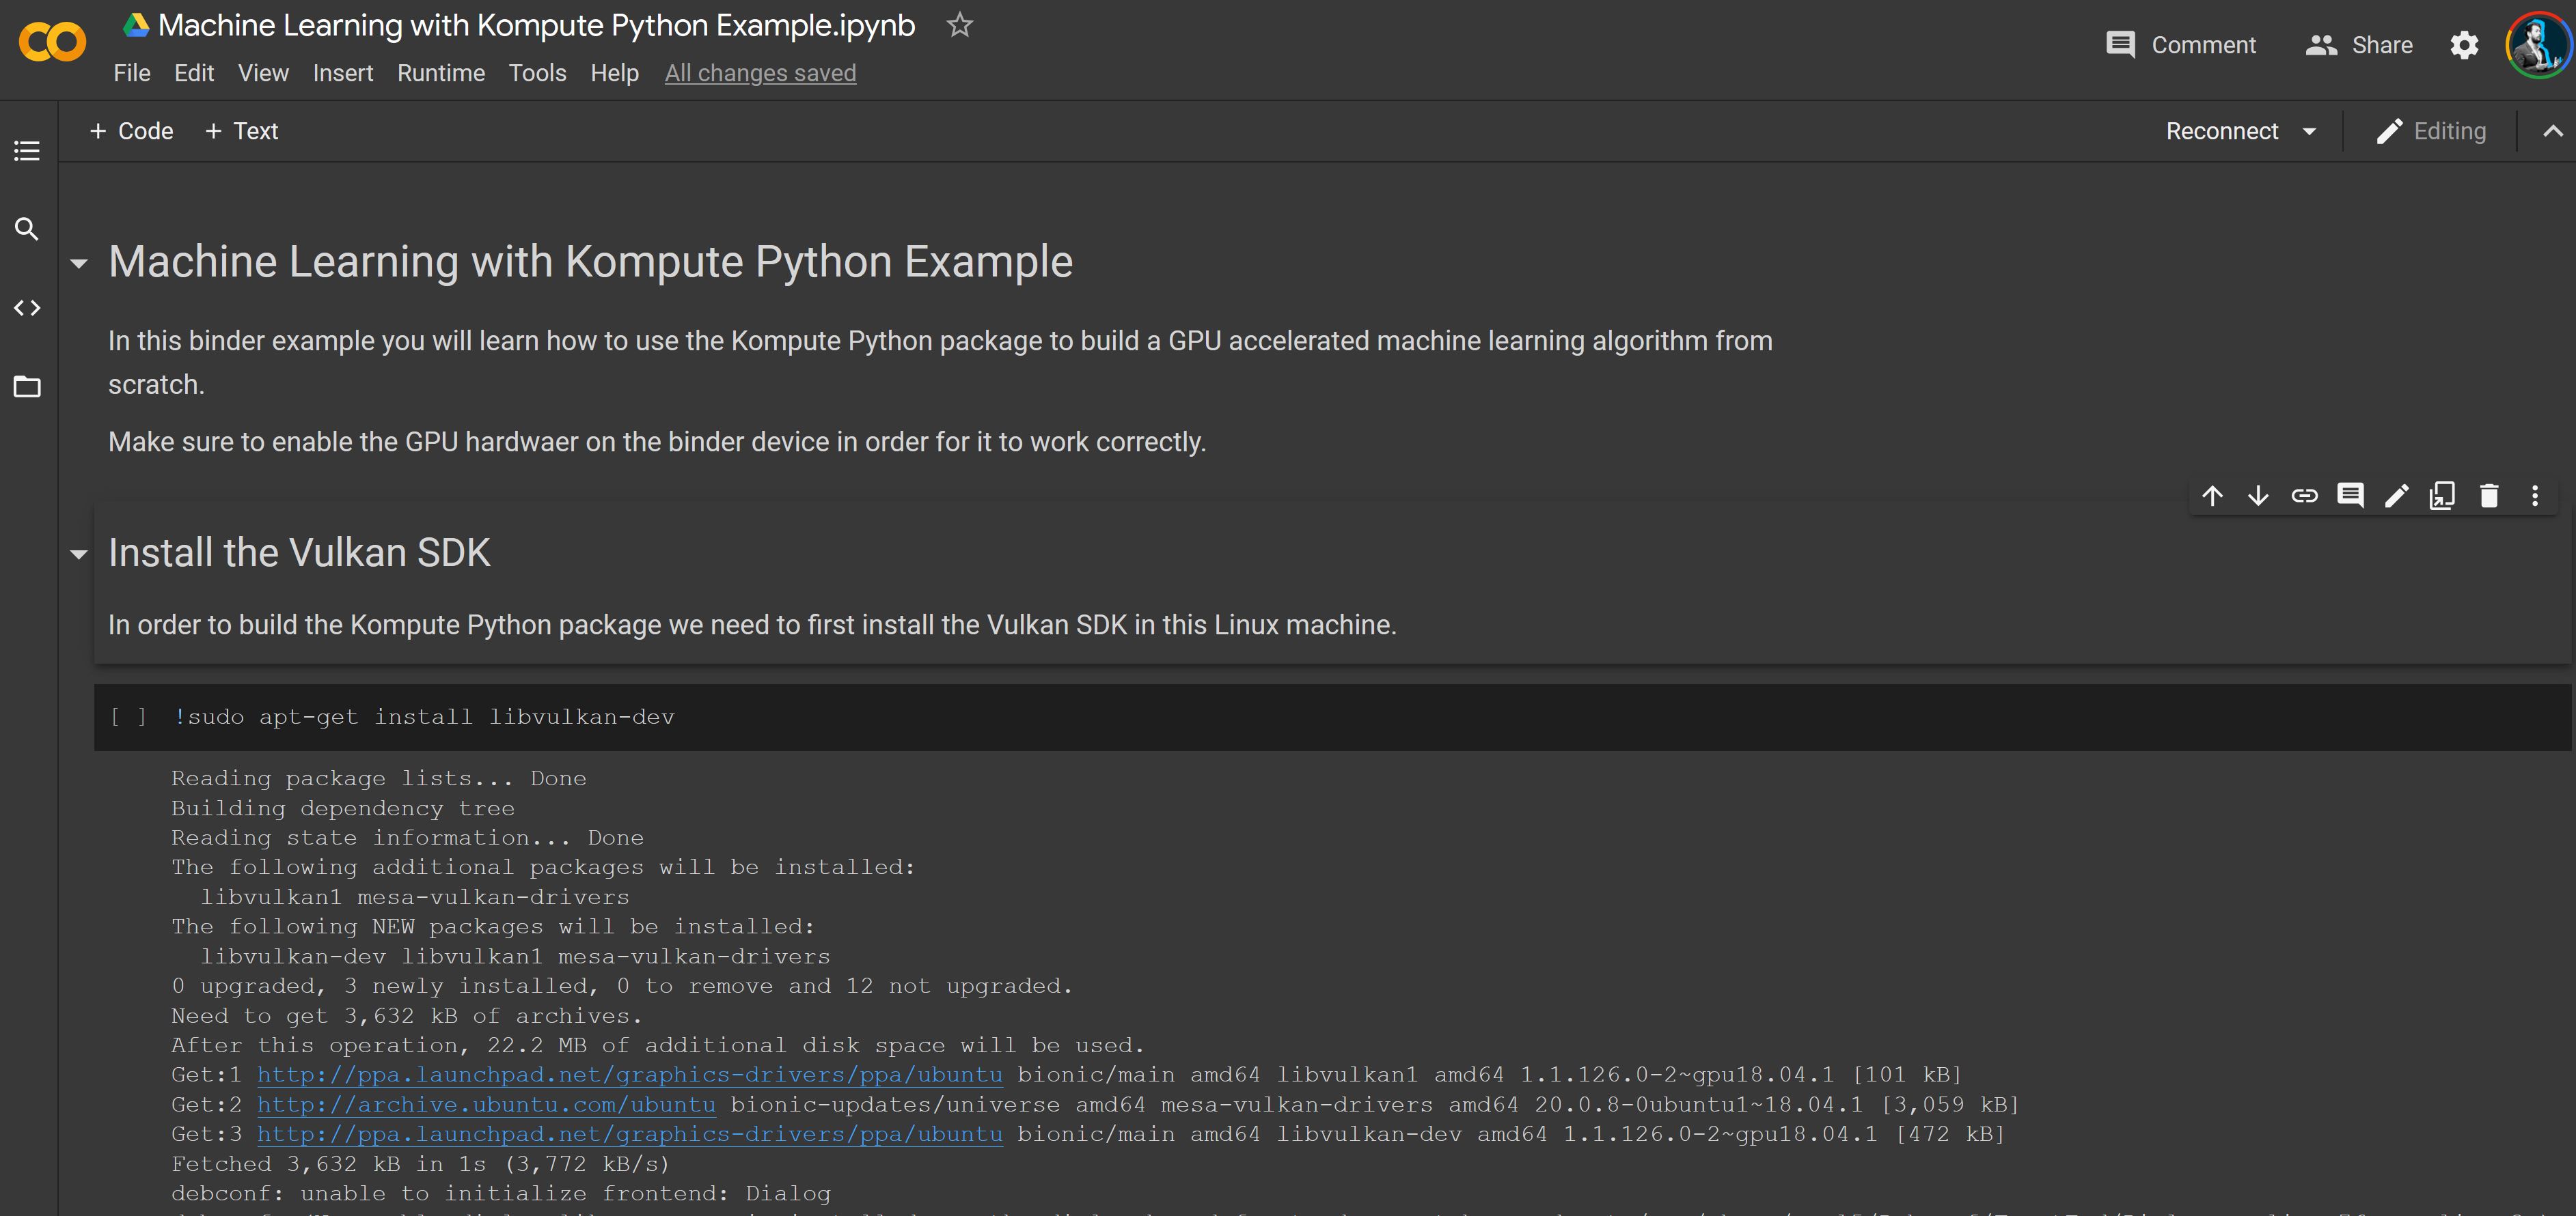
Task: Open the cell in a new tab
Action: coord(2443,494)
